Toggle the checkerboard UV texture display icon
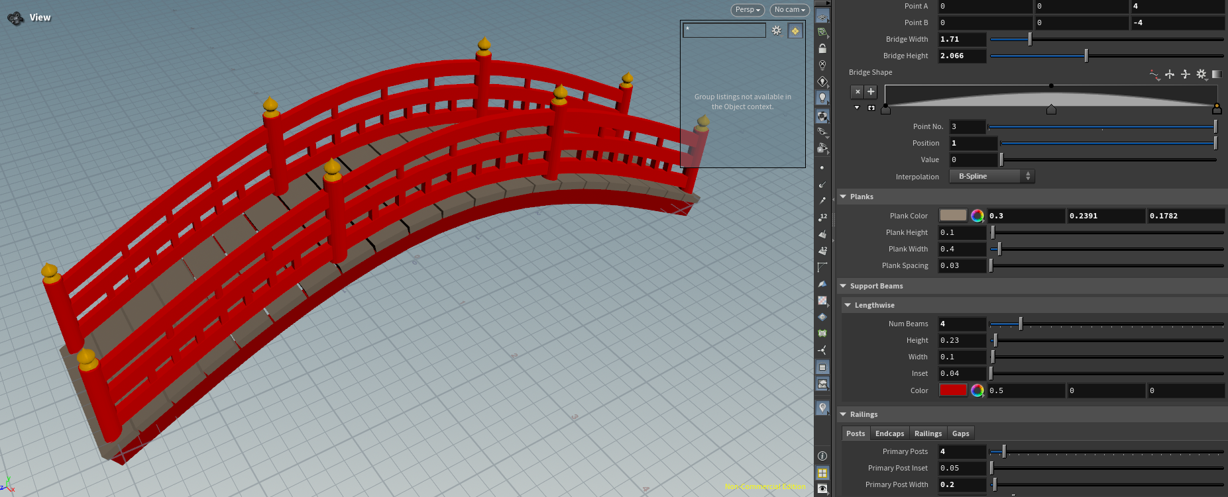Viewport: 1228px width, 497px height. pos(822,300)
